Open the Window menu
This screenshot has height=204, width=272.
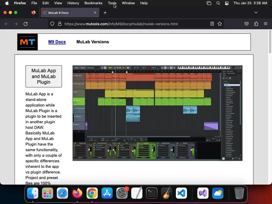click(x=128, y=3)
